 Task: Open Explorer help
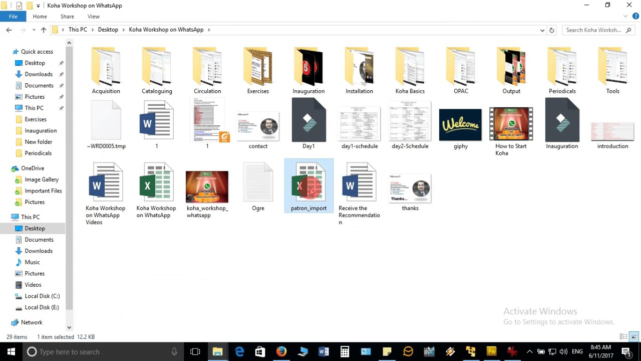pyautogui.click(x=634, y=17)
